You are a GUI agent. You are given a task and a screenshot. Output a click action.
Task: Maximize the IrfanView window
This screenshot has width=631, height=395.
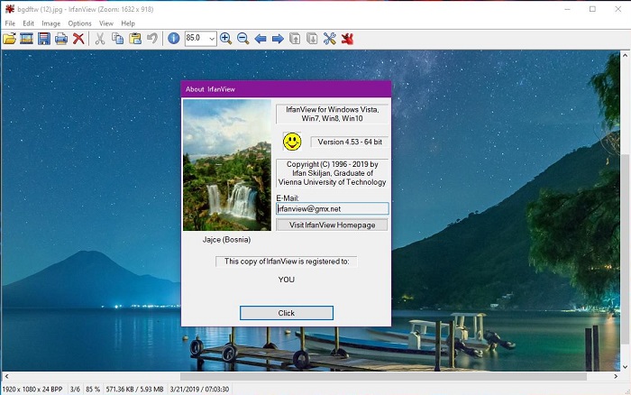592,9
